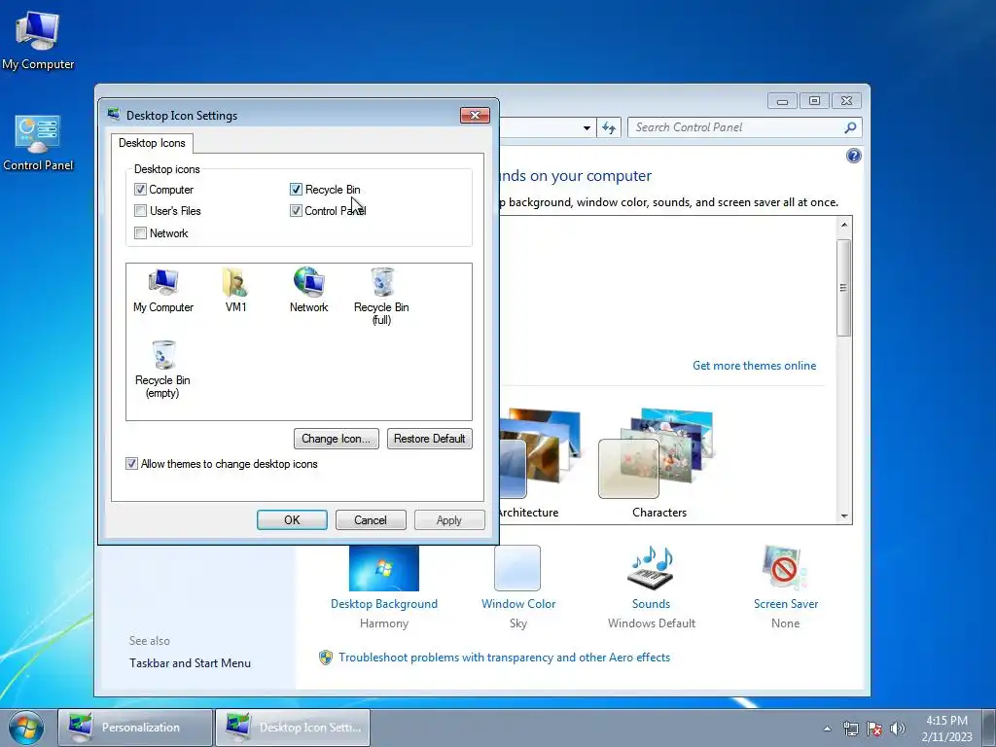Click the volume speaker tray icon
This screenshot has width=996, height=747.
point(897,729)
